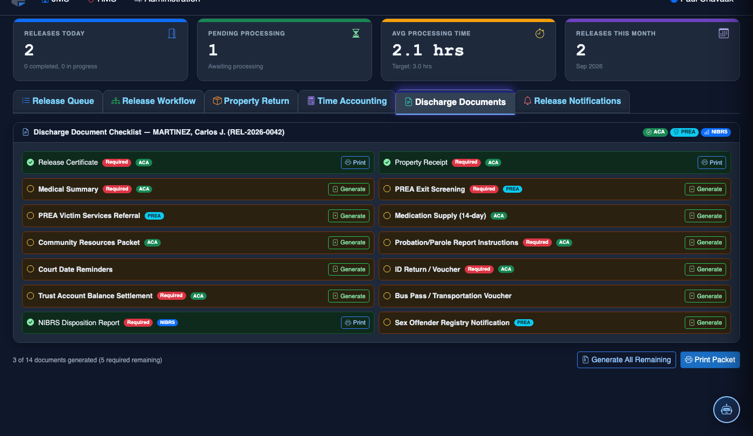Image resolution: width=753 pixels, height=436 pixels.
Task: Click the green check icon beside NIBRS Disposition Report
Action: tap(31, 322)
